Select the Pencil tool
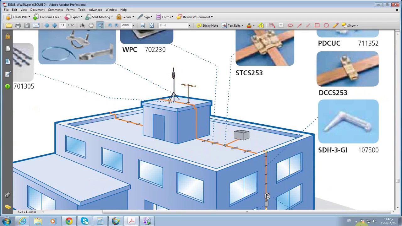The width and height of the screenshot is (402, 226). pos(335,25)
